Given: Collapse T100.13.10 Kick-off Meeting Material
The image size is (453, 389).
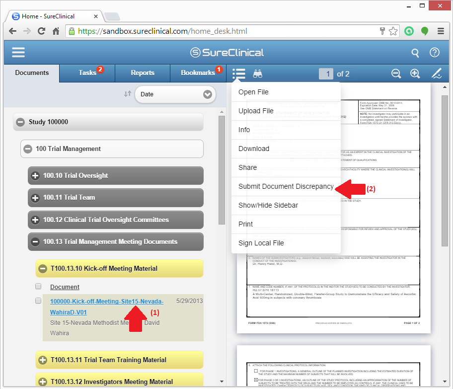Looking at the screenshot, I should [x=43, y=268].
